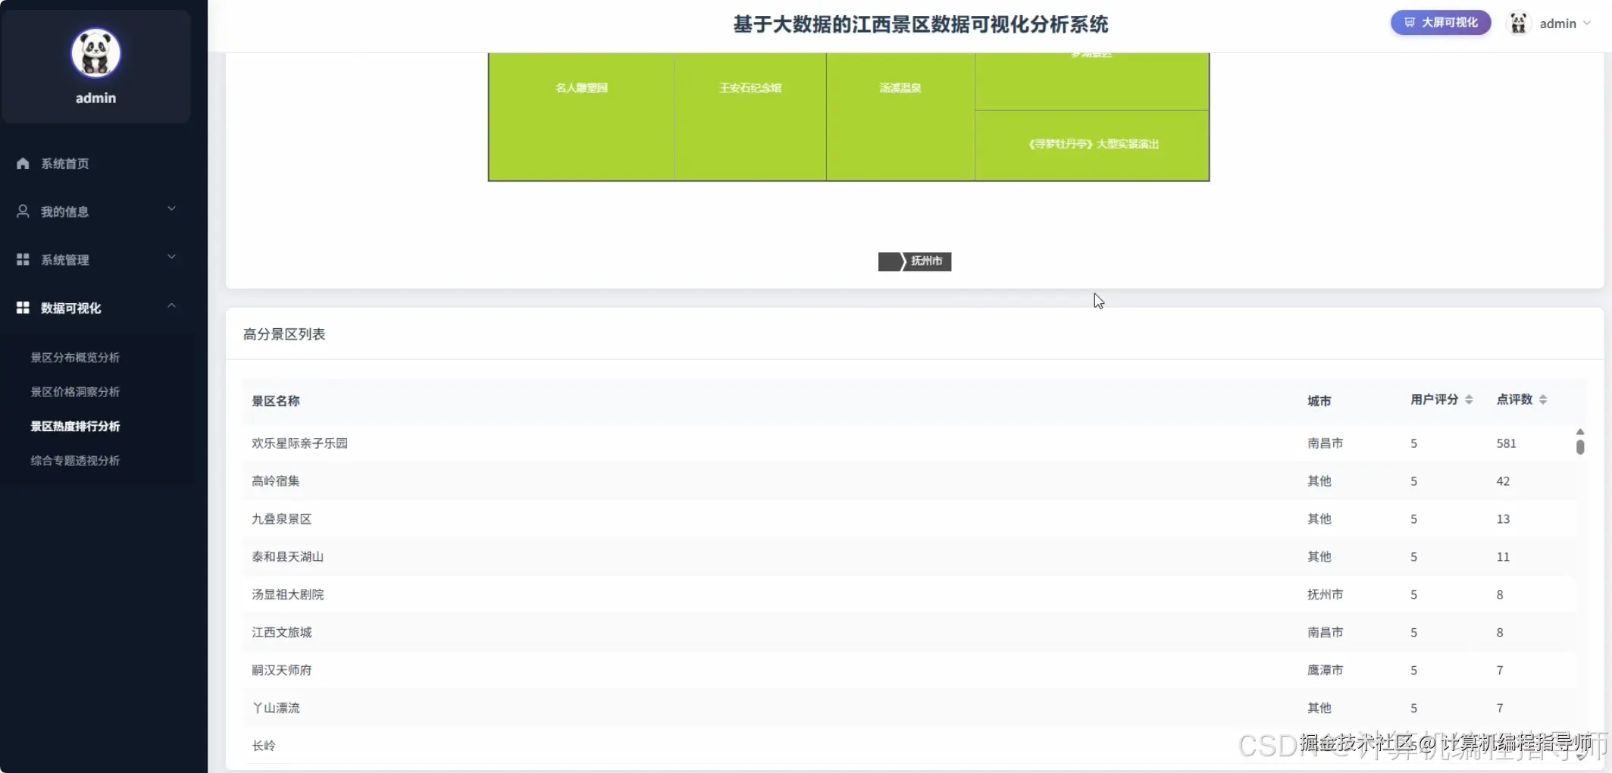The width and height of the screenshot is (1612, 773).
Task: Select the 王安石纪念馆 treemap block
Action: (750, 116)
